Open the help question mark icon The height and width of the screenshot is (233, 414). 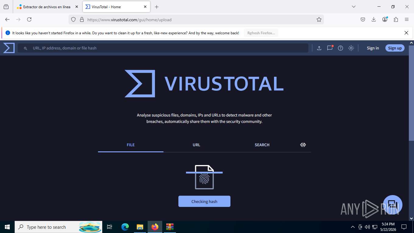341,48
